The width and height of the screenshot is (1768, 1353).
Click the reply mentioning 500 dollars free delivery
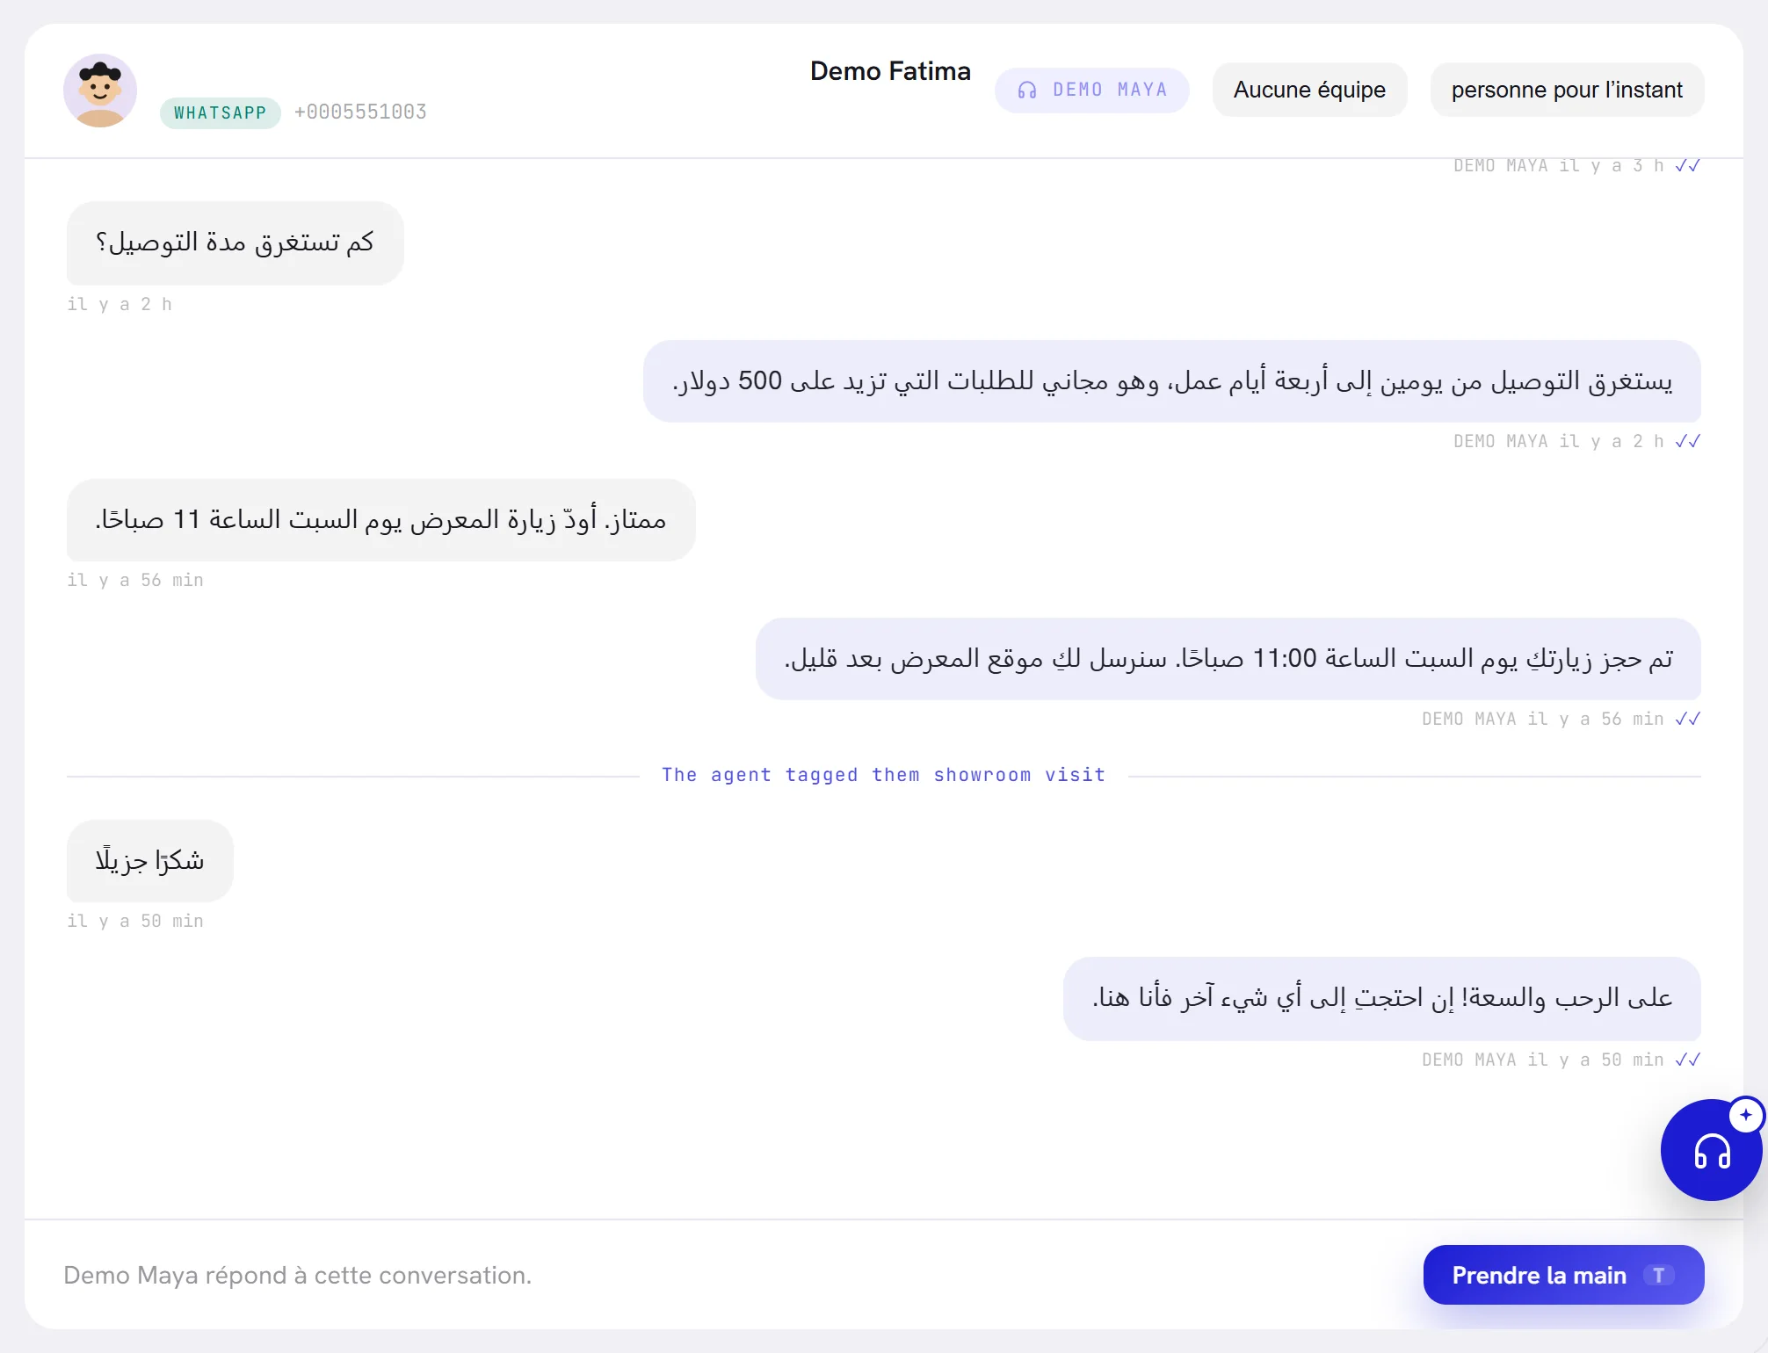[1171, 381]
